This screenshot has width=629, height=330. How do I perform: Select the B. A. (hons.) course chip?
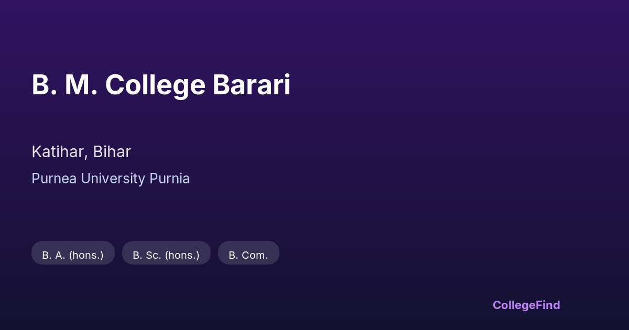coord(73,255)
